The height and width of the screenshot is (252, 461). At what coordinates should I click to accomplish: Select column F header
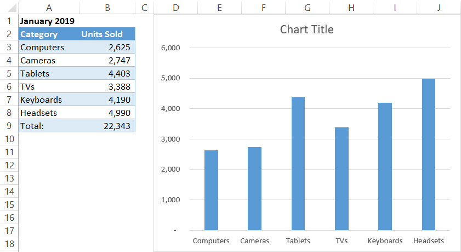pyautogui.click(x=264, y=7)
